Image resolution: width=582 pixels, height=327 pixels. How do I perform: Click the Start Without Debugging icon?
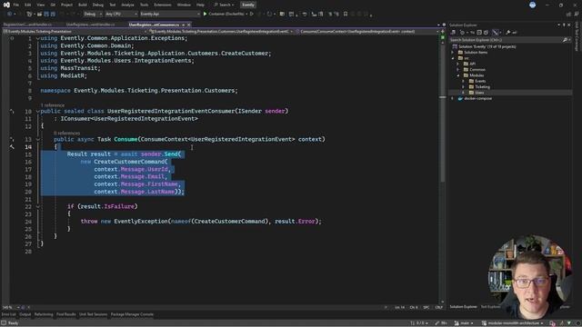pos(252,14)
